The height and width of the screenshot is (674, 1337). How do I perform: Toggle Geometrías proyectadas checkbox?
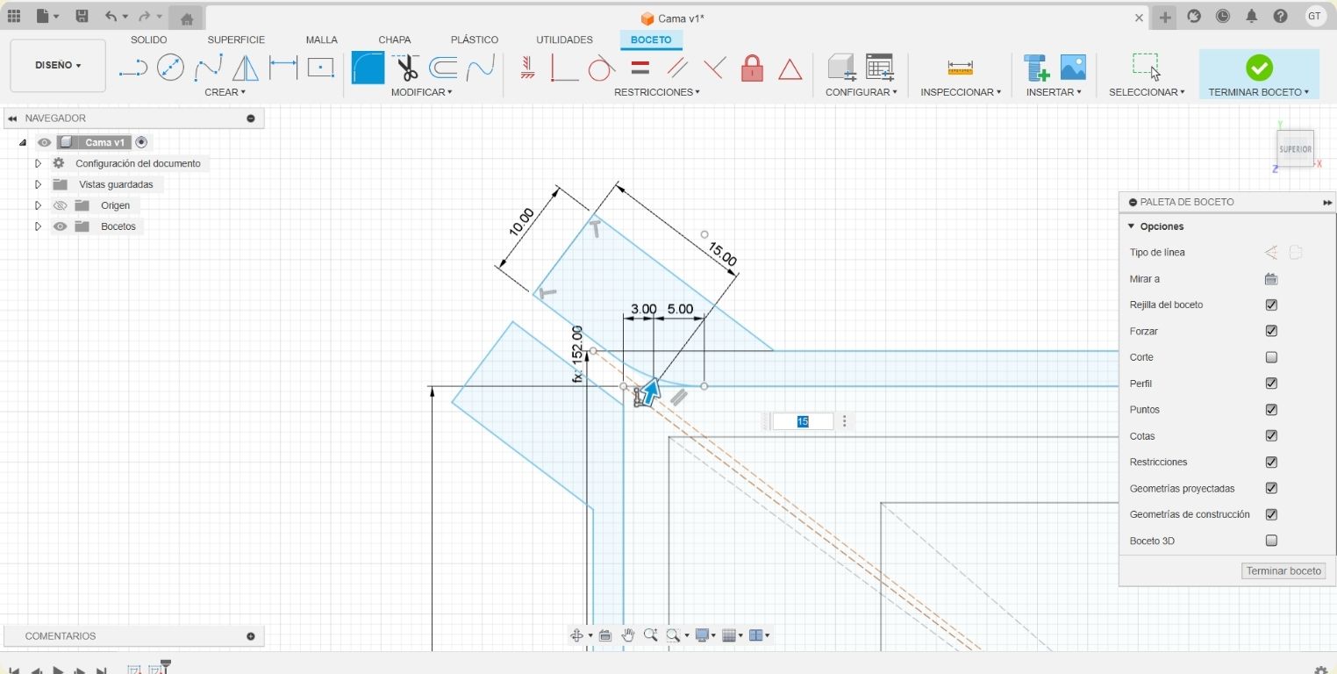(1271, 488)
